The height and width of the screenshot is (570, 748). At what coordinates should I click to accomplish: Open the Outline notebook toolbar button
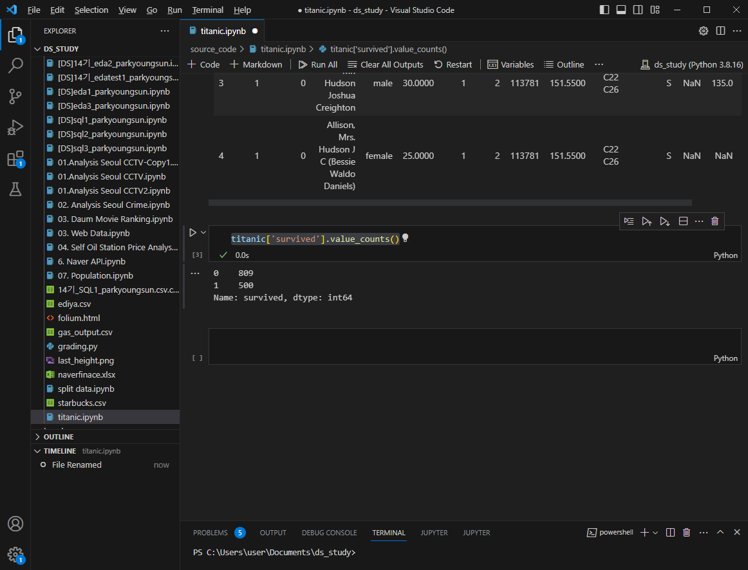coord(564,64)
